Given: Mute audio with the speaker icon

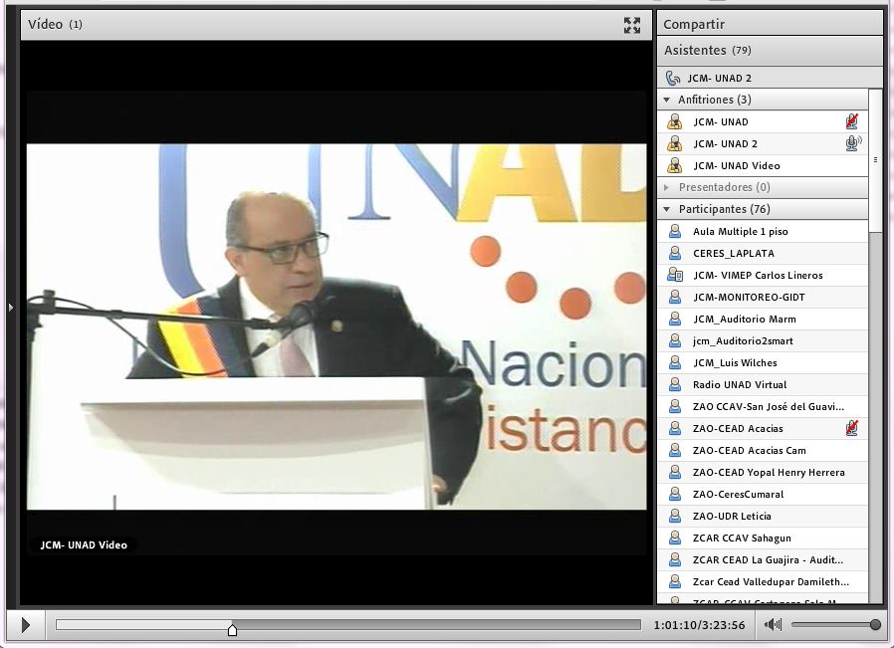Looking at the screenshot, I should click(774, 625).
